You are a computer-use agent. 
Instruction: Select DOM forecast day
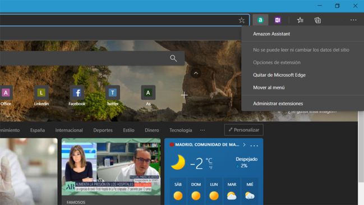point(196,192)
